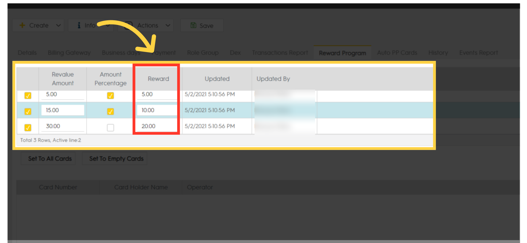Click the Updated column header
Screen dimensions: 527x243
click(217, 79)
